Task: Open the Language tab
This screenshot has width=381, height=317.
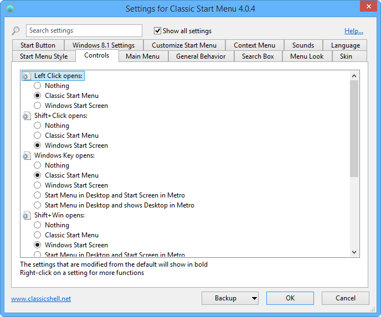Action: (346, 45)
